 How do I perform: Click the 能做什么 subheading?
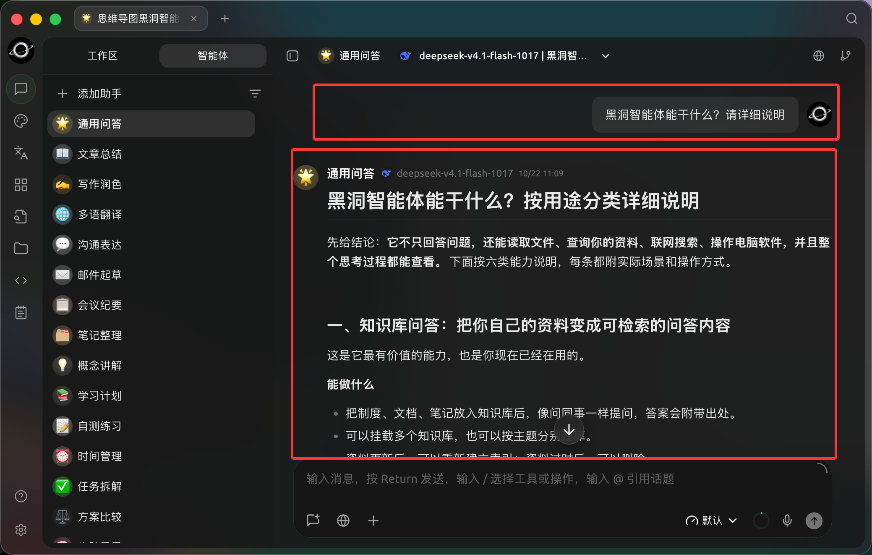tap(350, 384)
